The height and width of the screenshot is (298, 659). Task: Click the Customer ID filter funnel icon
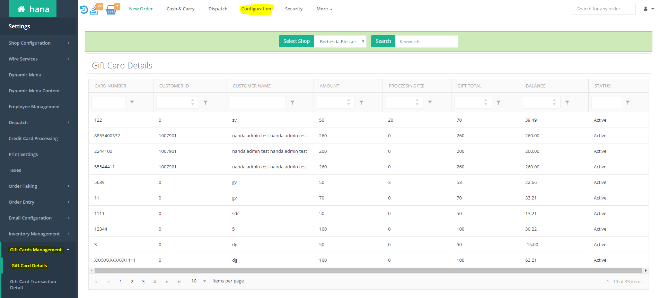tap(205, 103)
